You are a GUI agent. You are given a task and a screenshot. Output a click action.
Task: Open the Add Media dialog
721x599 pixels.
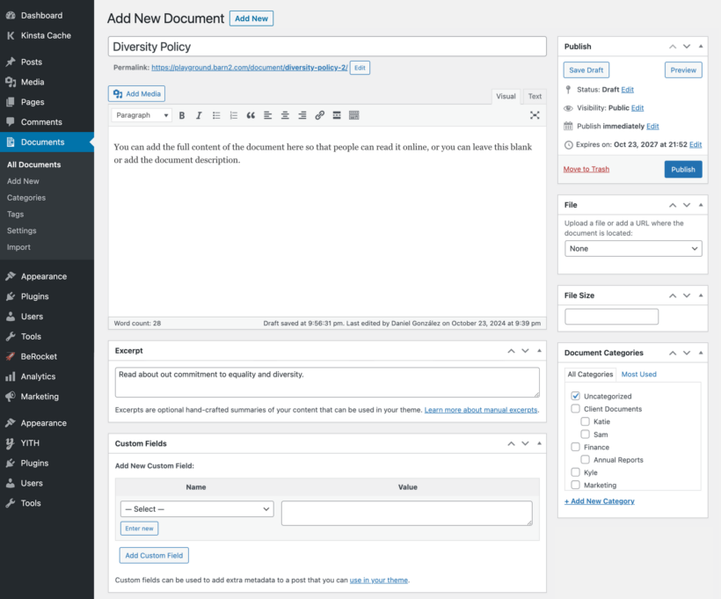pyautogui.click(x=136, y=93)
